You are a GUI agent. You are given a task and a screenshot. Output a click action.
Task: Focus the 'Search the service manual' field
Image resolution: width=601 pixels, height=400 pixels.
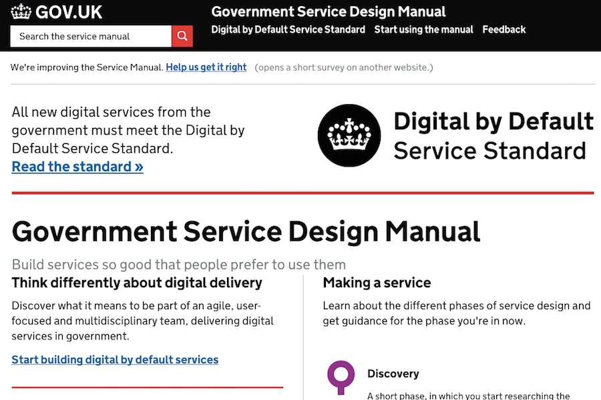(x=91, y=37)
